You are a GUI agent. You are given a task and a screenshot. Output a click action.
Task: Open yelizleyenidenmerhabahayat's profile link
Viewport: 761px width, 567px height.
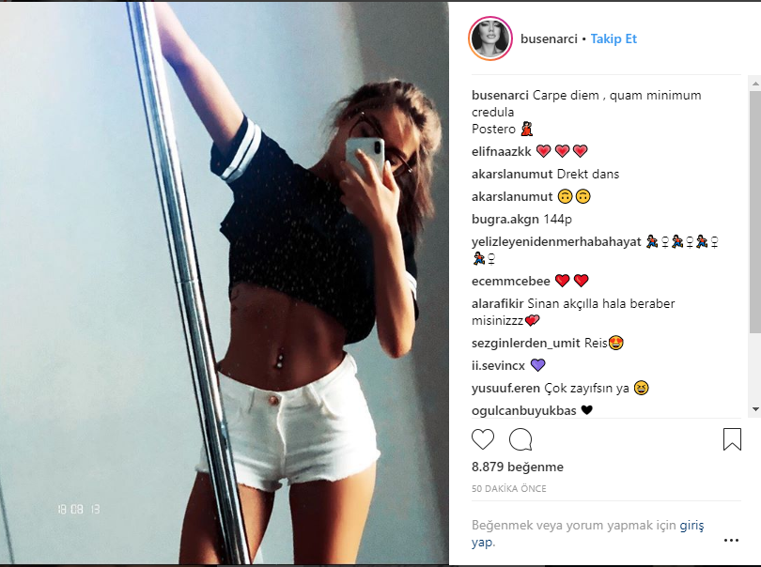tap(556, 242)
